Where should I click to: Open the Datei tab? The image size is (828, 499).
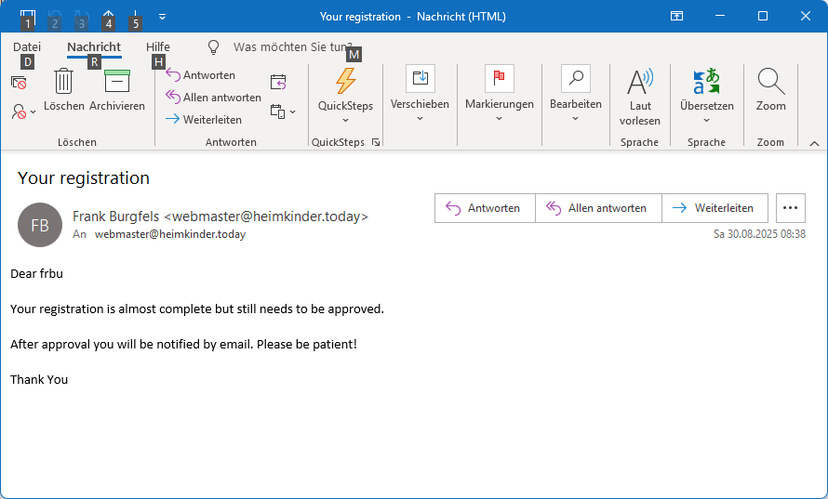27,46
